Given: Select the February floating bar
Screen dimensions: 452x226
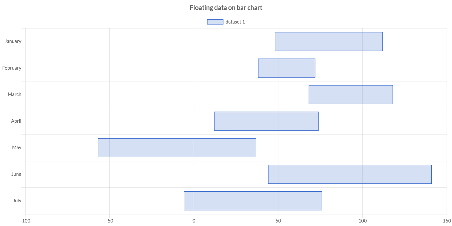Looking at the screenshot, I should 287,68.
